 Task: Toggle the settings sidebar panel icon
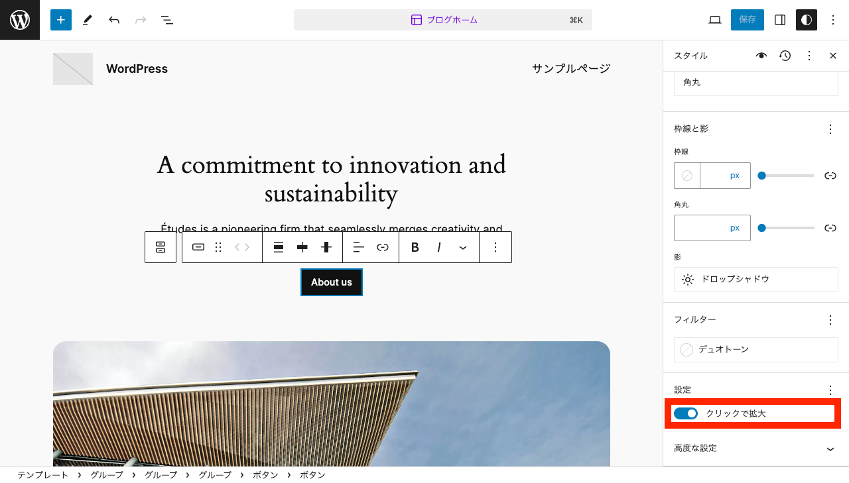tap(780, 20)
